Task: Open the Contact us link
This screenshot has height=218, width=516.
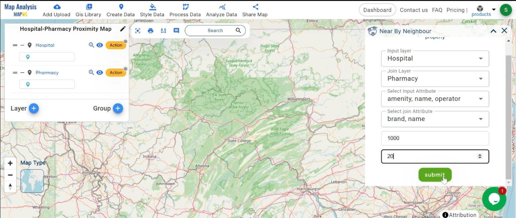Action: pyautogui.click(x=414, y=10)
